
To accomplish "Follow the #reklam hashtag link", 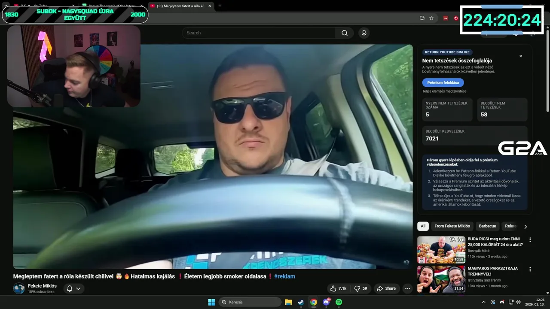I will tap(284, 276).
